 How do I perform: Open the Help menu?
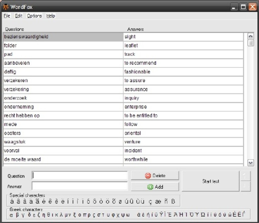pos(50,16)
